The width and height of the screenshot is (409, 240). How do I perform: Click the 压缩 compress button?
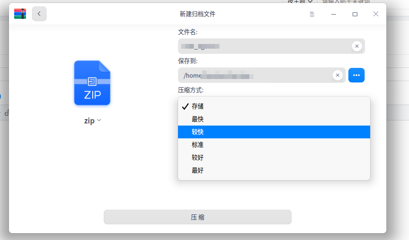point(198,217)
